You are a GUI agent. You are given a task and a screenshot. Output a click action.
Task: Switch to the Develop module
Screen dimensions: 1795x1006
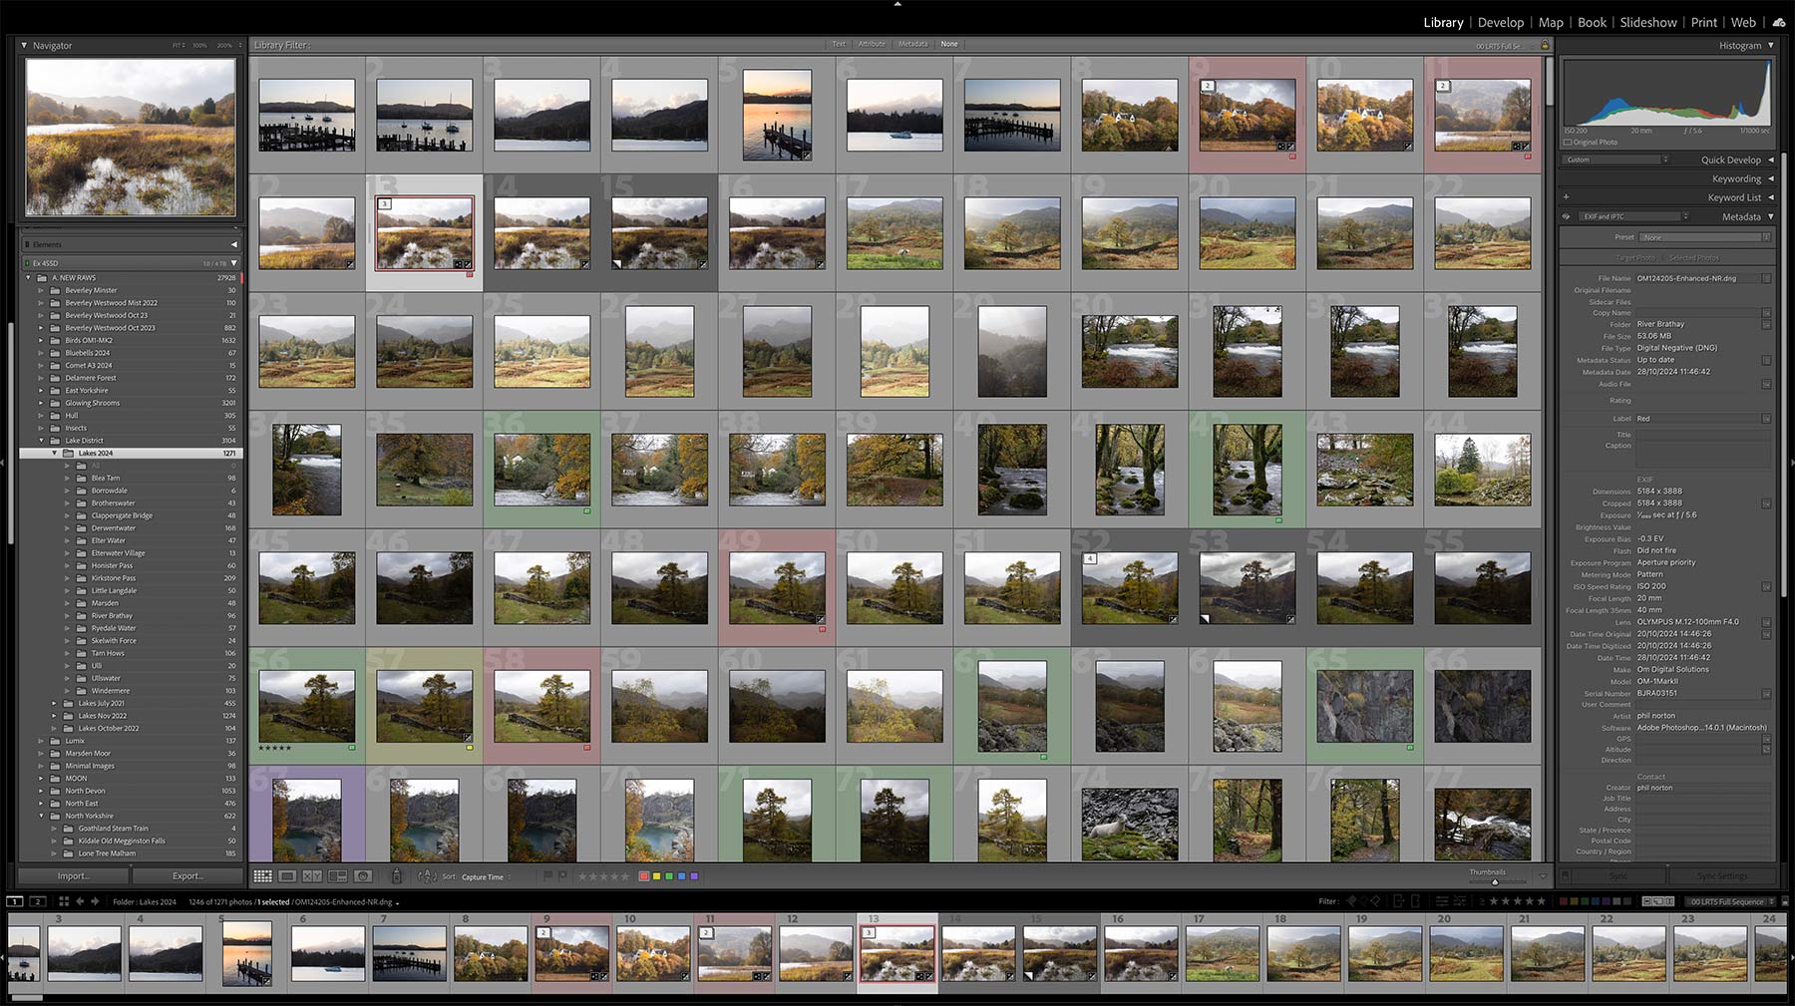tap(1500, 22)
